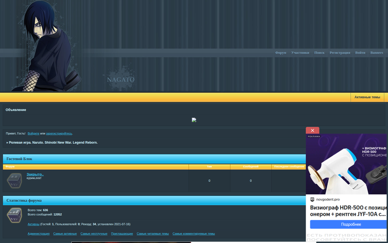Open the Самые читаемые темы link
The height and width of the screenshot is (243, 388).
pos(153,234)
